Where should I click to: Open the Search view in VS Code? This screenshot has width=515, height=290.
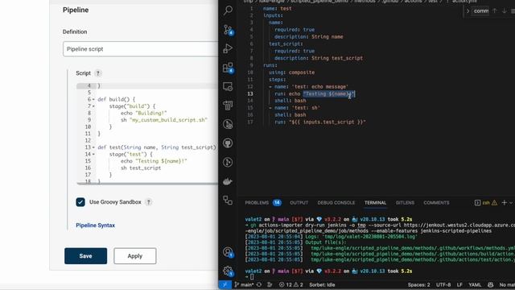228,10
